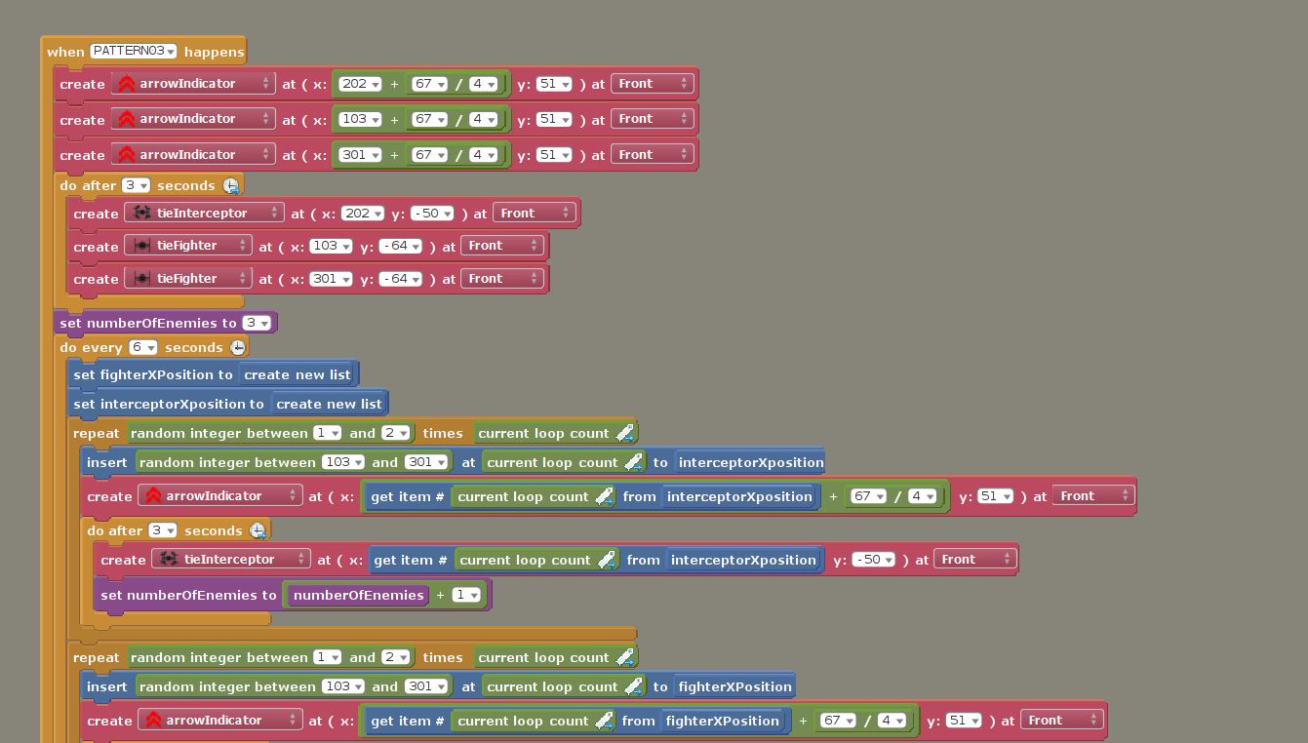The height and width of the screenshot is (743, 1308).
Task: Click tieInterceptor icon in block using get item
Action: (170, 559)
